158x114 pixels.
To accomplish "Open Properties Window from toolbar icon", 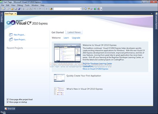I will tap(88, 9).
